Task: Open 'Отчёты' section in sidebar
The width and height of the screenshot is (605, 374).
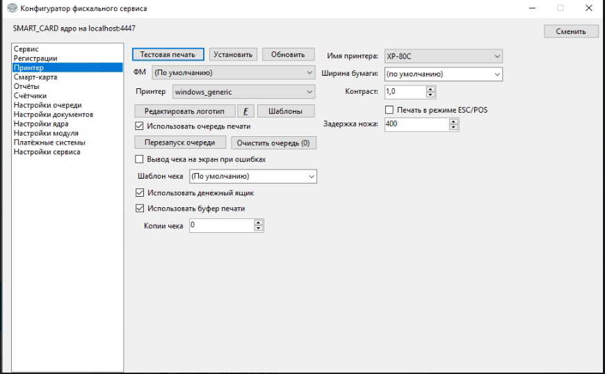Action: 67,86
